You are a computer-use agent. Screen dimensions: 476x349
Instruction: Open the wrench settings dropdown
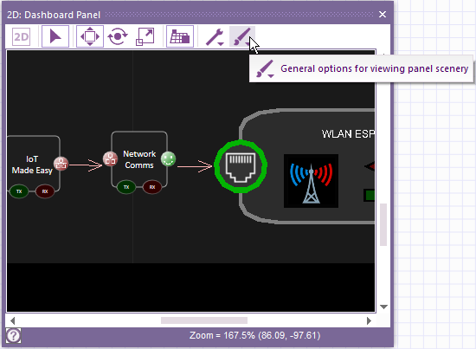click(x=215, y=36)
